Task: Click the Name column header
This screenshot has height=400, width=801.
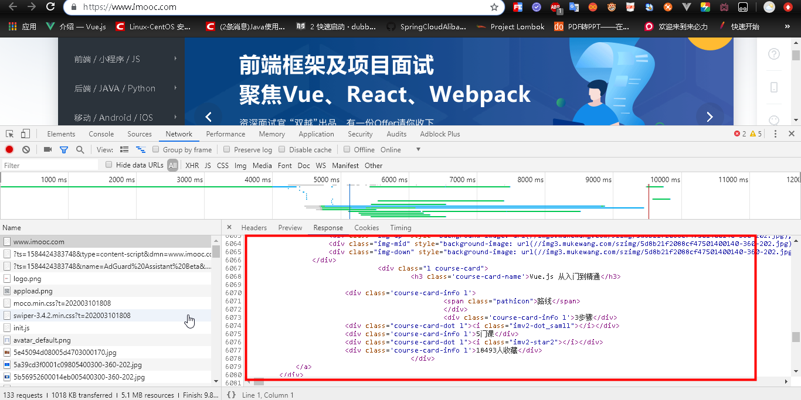Action: 110,228
